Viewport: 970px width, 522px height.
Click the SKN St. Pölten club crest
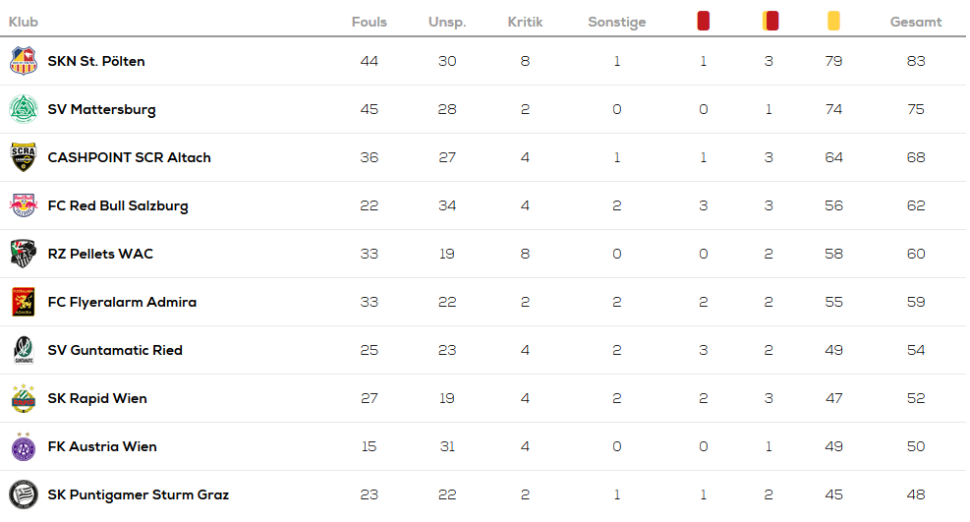24,61
